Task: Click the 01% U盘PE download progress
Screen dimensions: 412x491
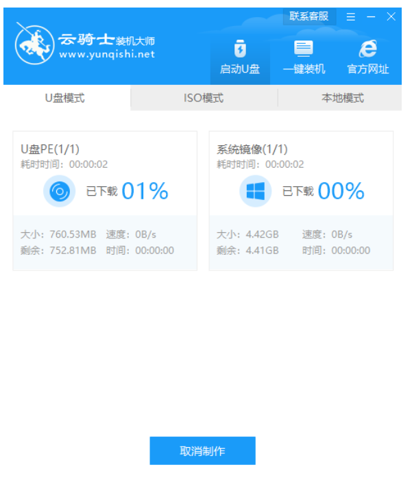Action: point(145,192)
